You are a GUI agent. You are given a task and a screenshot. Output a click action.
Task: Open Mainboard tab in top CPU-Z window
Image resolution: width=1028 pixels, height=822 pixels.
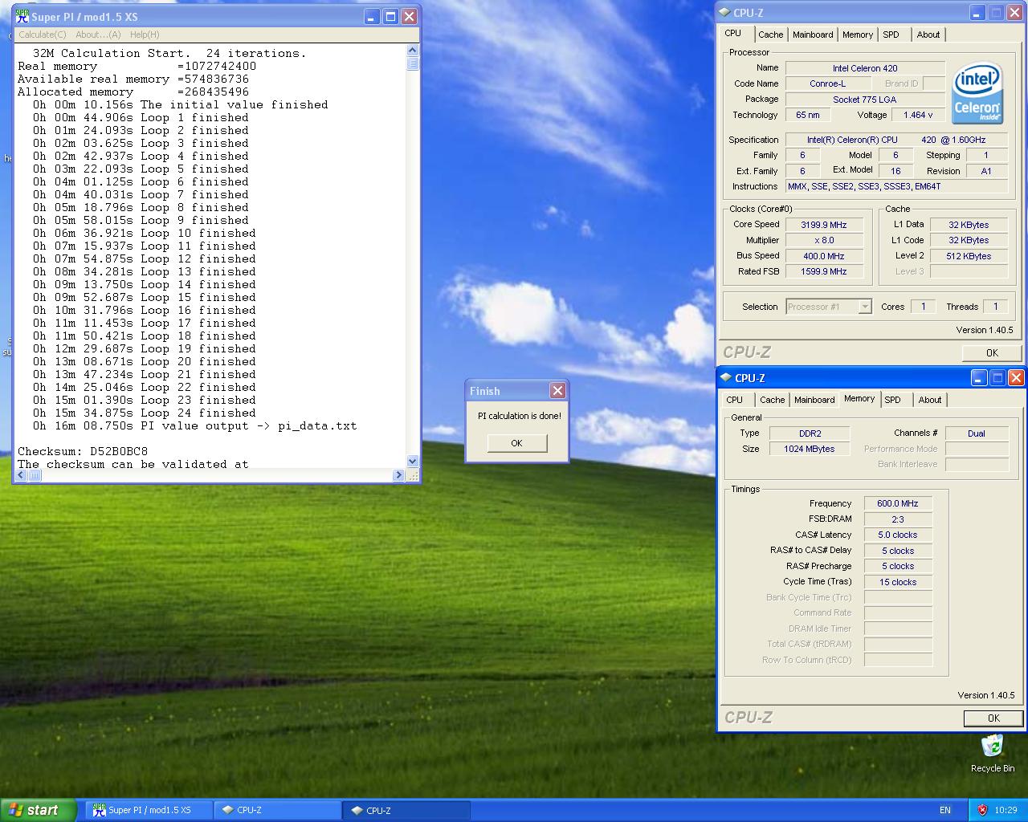coord(813,35)
